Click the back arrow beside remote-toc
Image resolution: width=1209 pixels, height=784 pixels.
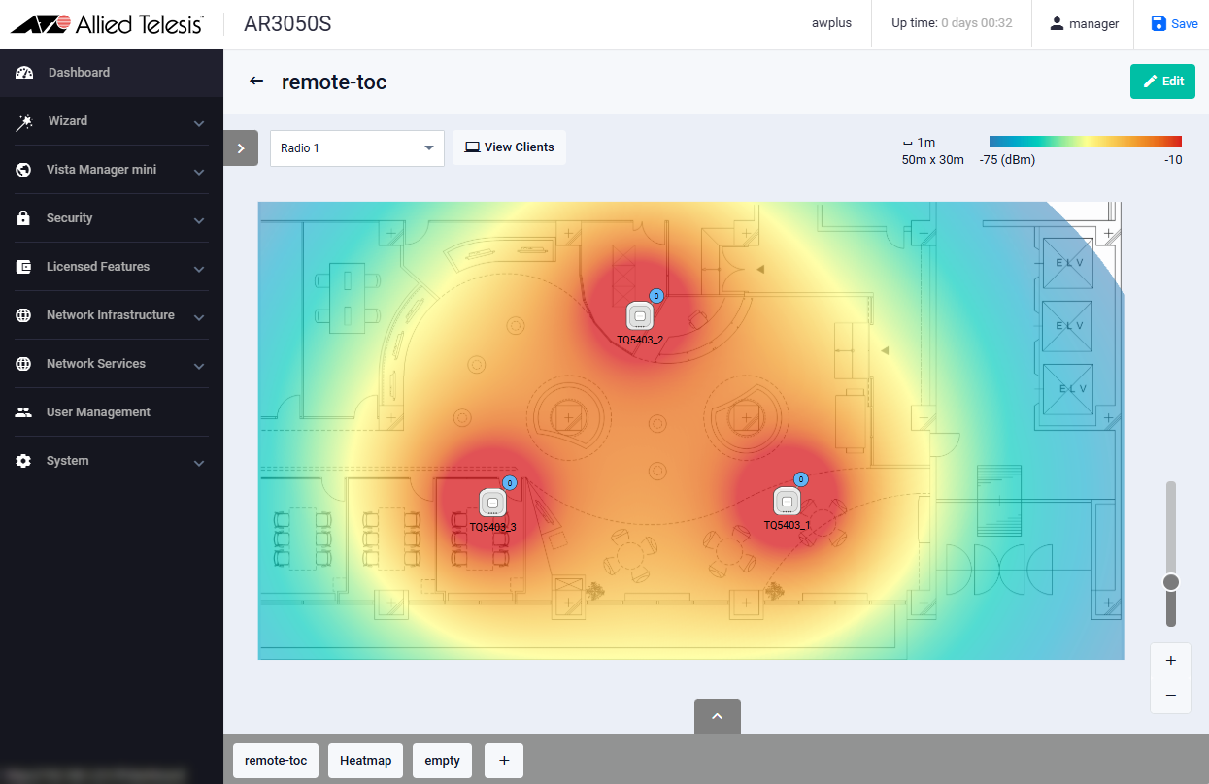[256, 82]
